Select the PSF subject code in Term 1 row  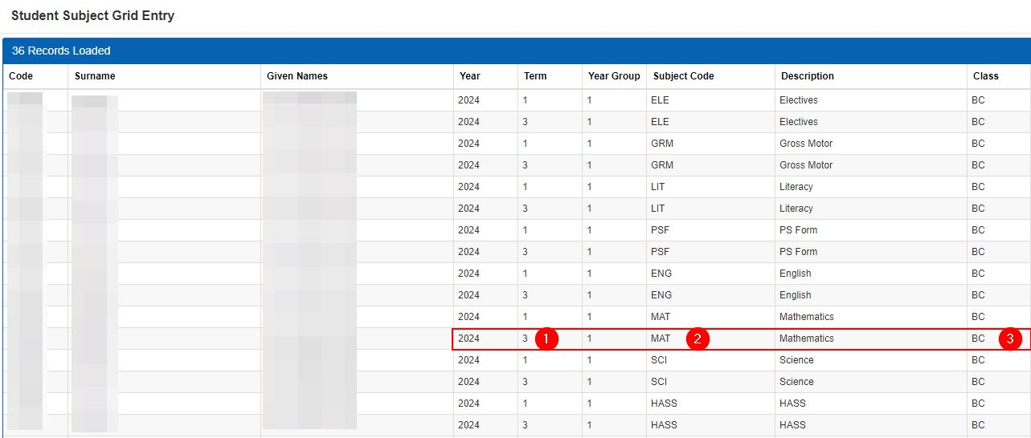point(660,230)
